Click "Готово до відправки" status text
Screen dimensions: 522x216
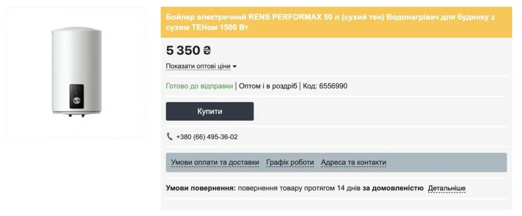(x=199, y=86)
